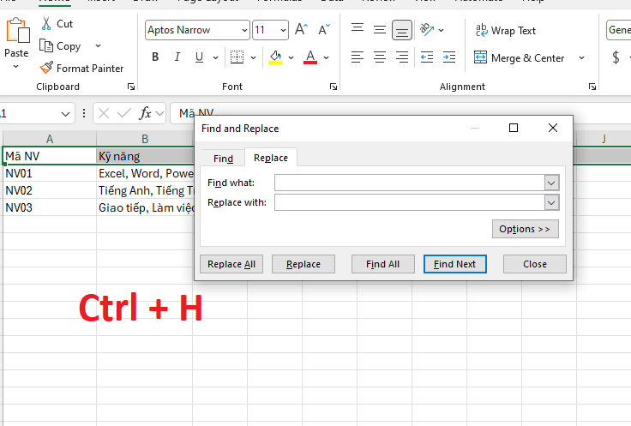
Task: Click the formula bar Enter checkmark
Action: pyautogui.click(x=124, y=113)
